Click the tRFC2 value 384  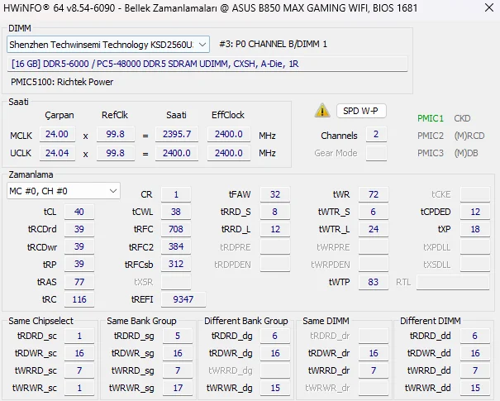pyautogui.click(x=176, y=246)
